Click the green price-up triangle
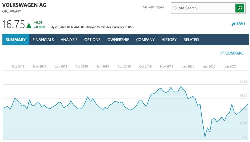Screen dimensions: 250x142 (29, 25)
